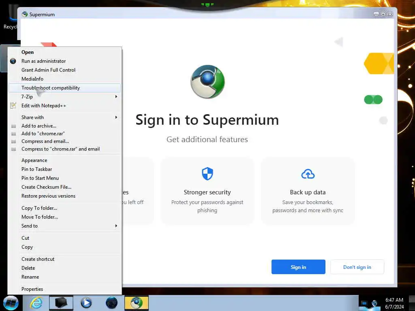Viewport: 415px width, 311px height.
Task: Choose Restore previous versions
Action: [x=64, y=196]
